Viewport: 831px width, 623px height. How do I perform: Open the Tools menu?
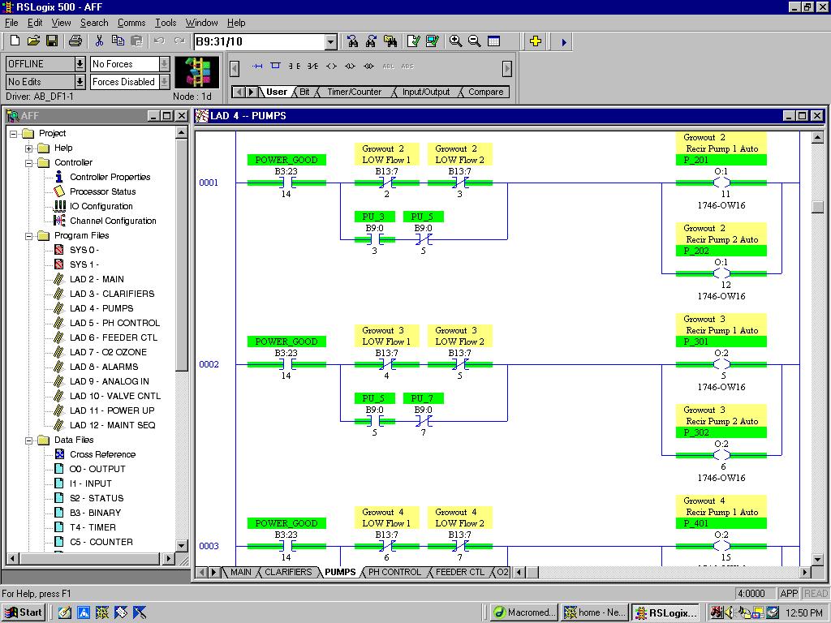166,23
